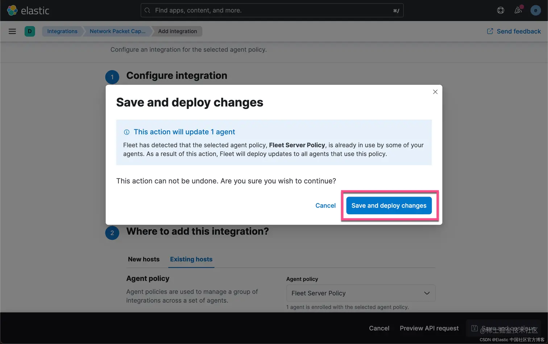Focus the Find apps search field

pyautogui.click(x=272, y=11)
